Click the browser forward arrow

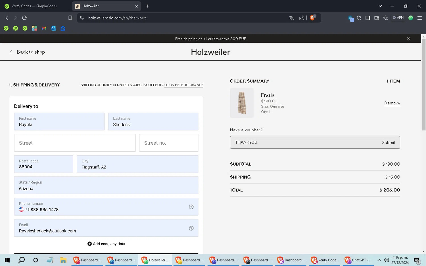coord(15,18)
